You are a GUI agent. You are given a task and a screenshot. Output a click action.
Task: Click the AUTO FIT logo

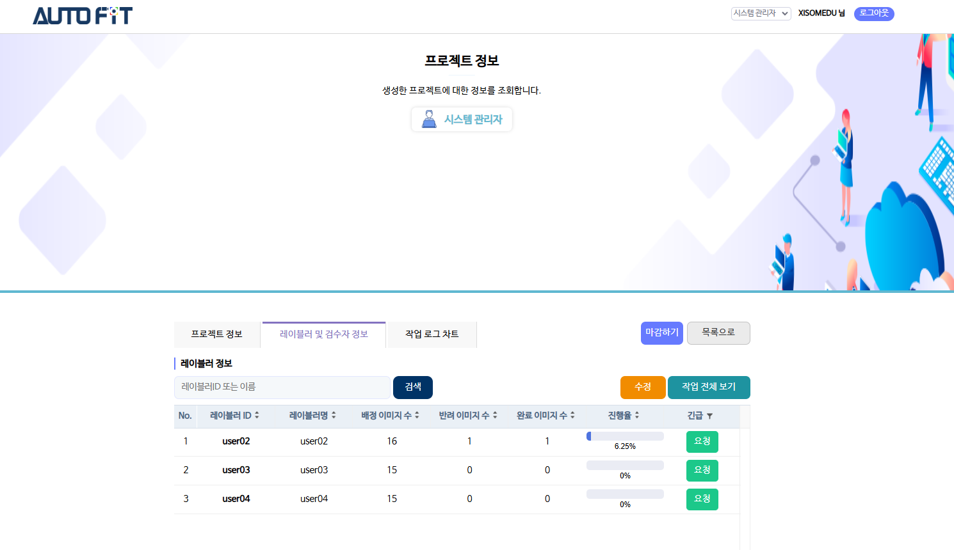[x=83, y=16]
